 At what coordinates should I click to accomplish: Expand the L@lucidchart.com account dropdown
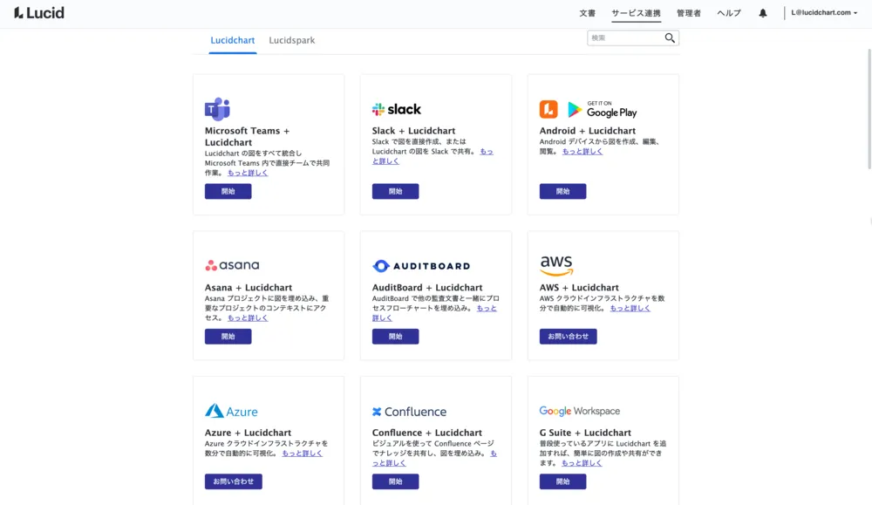click(x=824, y=13)
